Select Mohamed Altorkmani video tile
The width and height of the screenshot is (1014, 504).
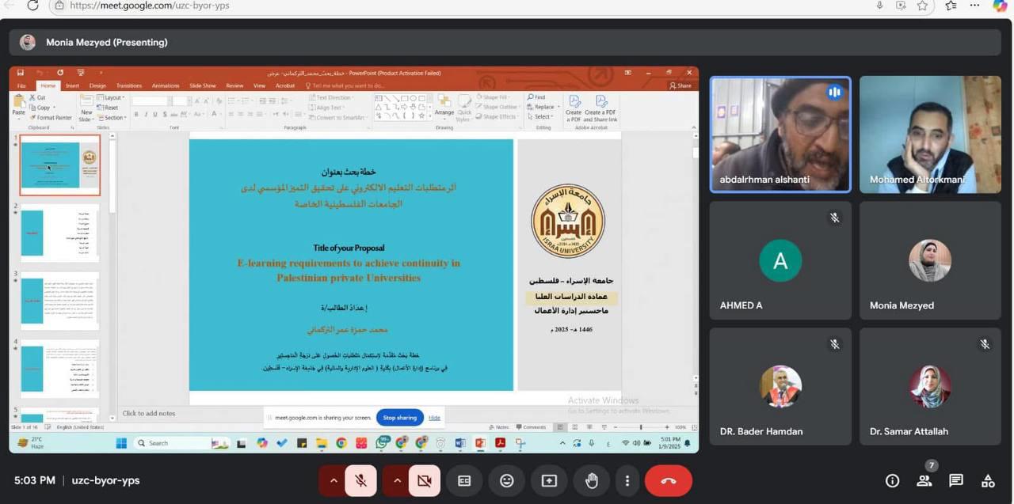(x=930, y=135)
